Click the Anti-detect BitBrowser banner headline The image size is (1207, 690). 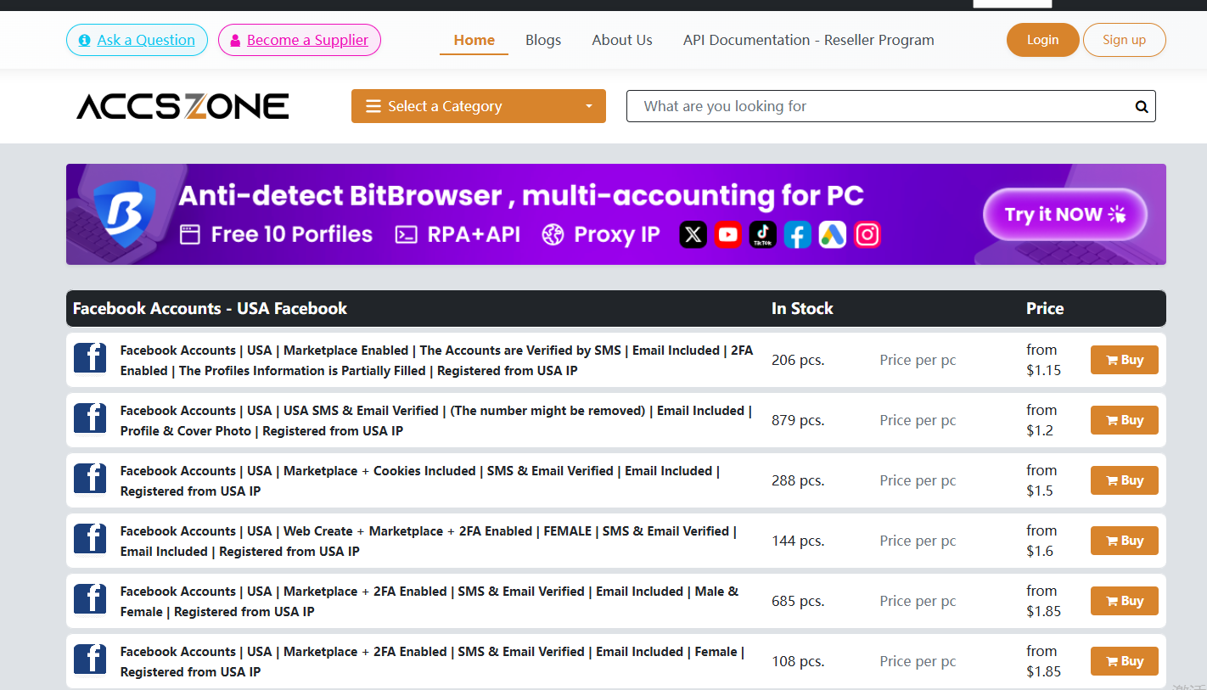[x=521, y=196]
